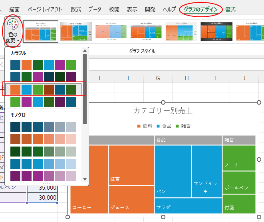Open the 色の変更 color change dropdown
Image resolution: width=264 pixels, height=222 pixels.
[13, 31]
